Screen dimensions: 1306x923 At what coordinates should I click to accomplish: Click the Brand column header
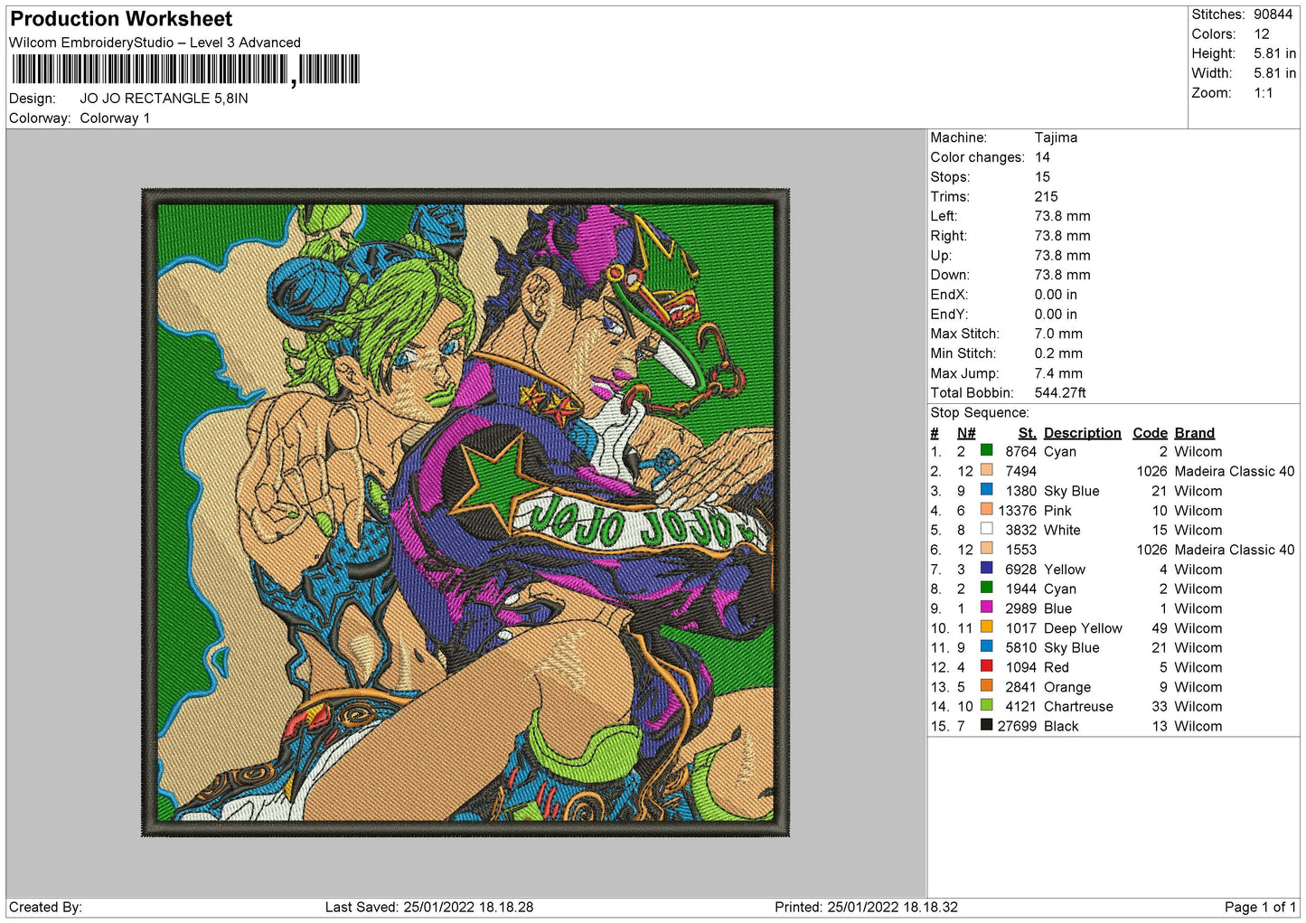1194,433
